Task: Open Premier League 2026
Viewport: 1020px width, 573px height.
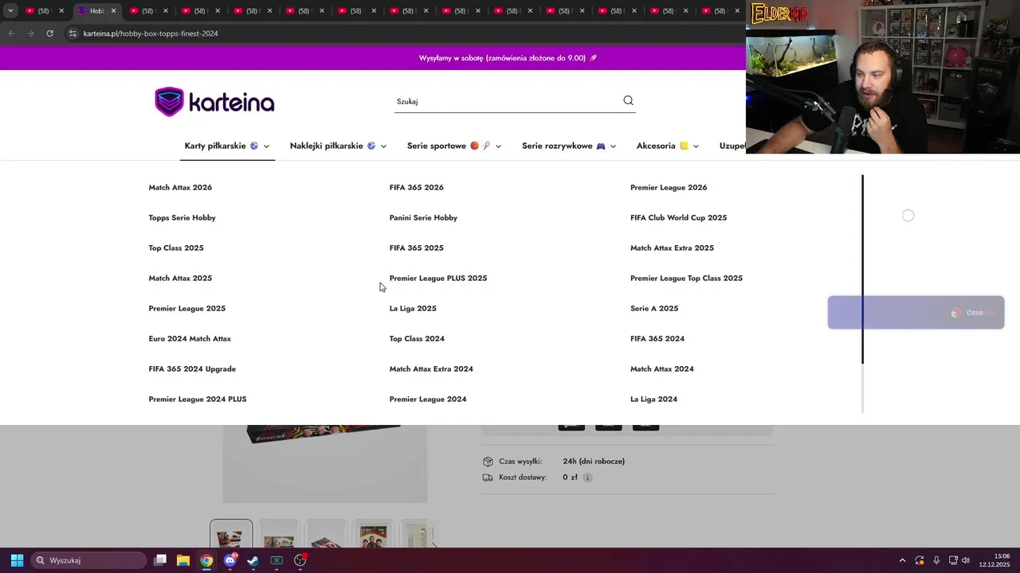Action: (669, 188)
